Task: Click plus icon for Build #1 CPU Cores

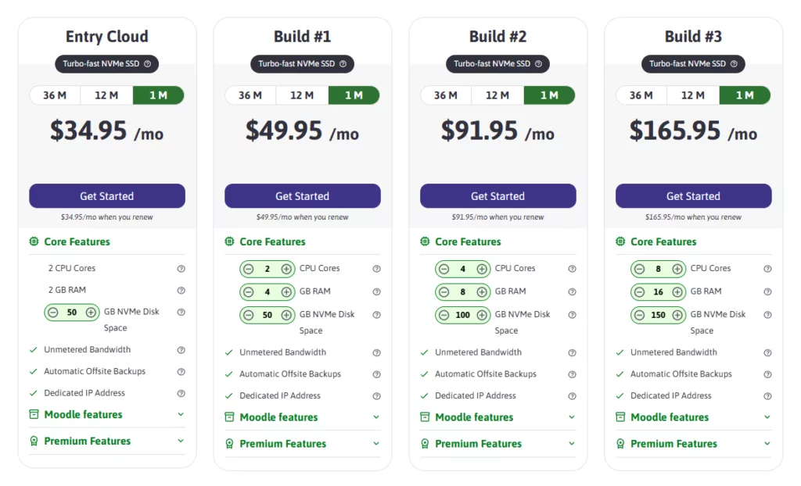Action: (286, 269)
